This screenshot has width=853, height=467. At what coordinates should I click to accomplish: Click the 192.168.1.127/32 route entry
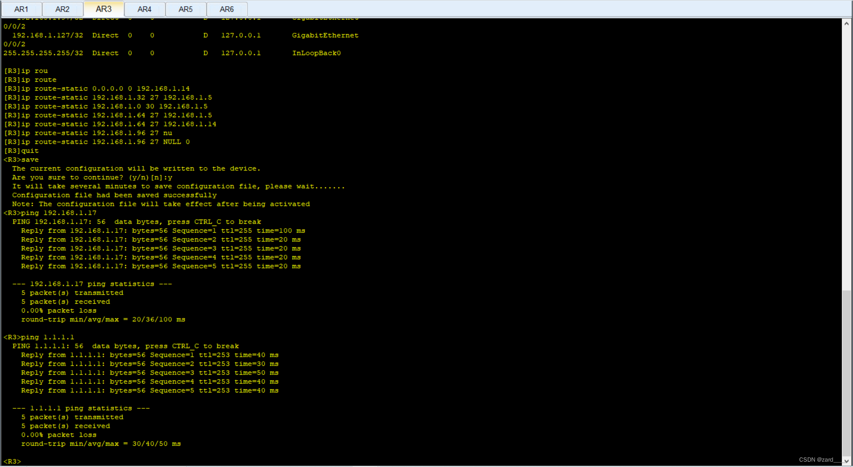tap(185, 35)
